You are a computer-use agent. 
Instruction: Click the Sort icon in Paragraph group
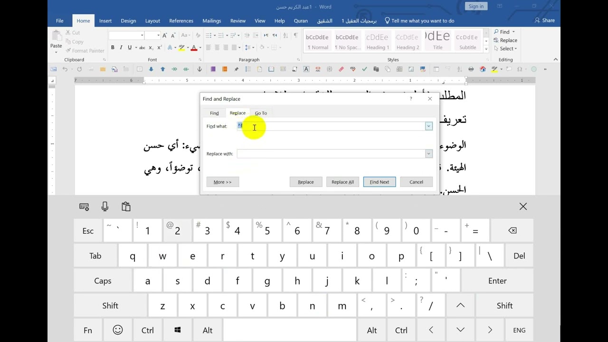point(286,36)
